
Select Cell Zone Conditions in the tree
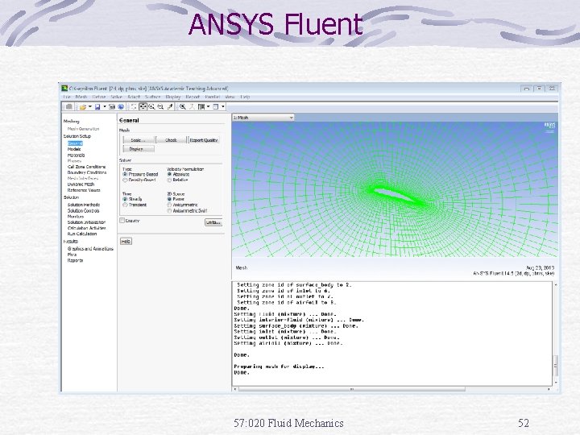[x=86, y=167]
